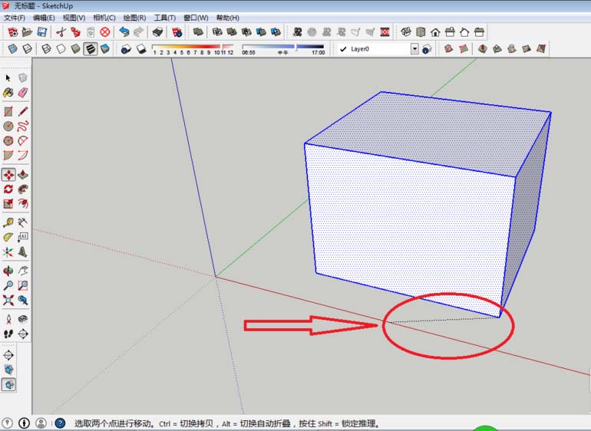Activate the Rectangle drawing tool

click(8, 111)
